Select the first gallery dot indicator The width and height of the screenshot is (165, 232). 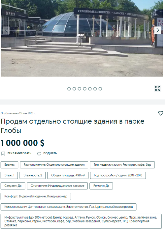(69, 89)
